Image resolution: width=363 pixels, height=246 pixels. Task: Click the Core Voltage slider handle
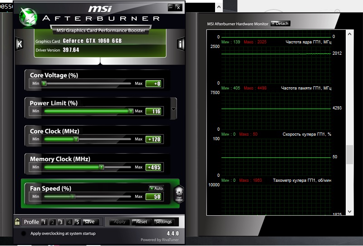[44, 83]
